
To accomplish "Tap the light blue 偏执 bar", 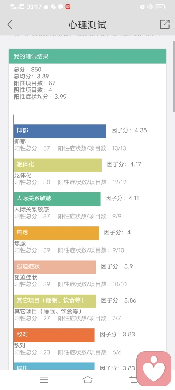I will [x=54, y=366].
